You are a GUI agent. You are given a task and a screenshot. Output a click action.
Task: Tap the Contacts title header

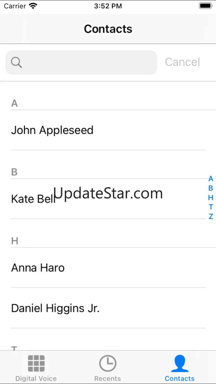click(x=108, y=29)
